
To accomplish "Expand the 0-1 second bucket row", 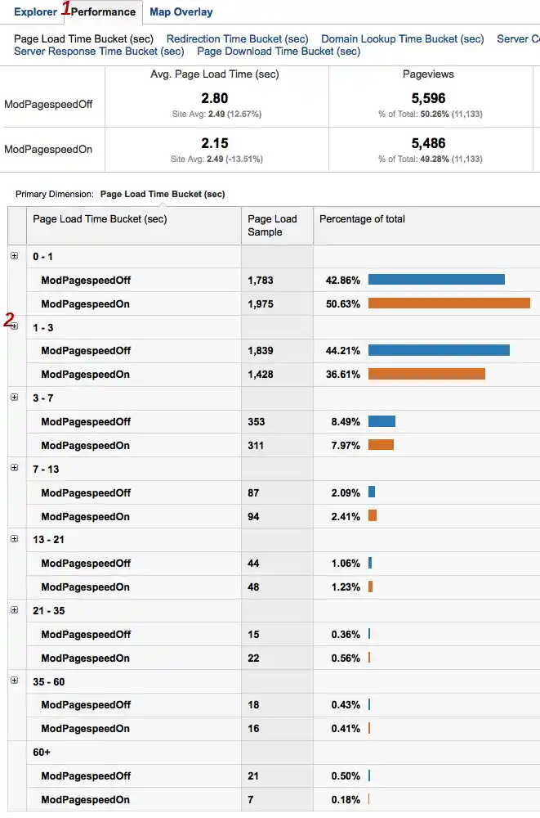I will (x=14, y=255).
